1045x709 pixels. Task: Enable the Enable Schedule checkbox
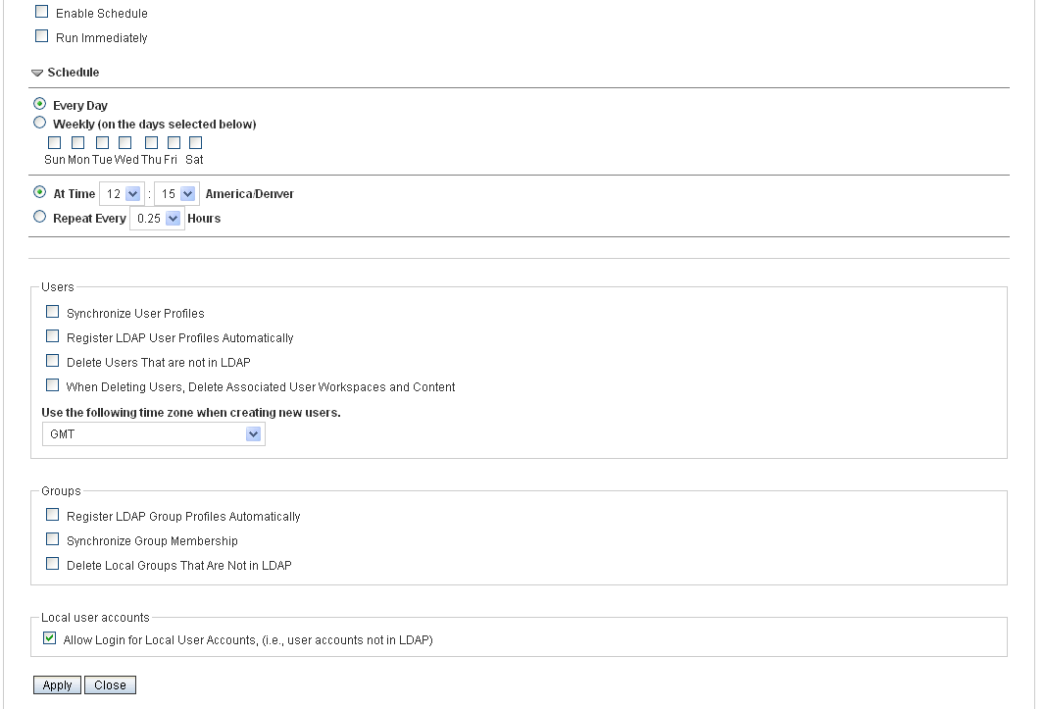(x=41, y=13)
